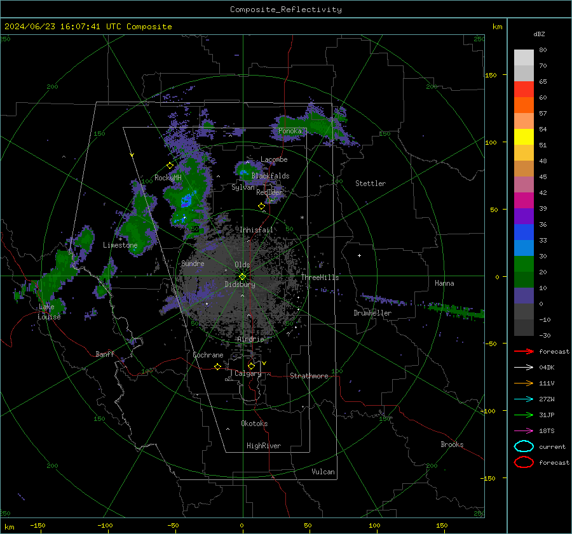This screenshot has width=572, height=534.
Task: Click the Limestone label
Action: click(x=120, y=245)
